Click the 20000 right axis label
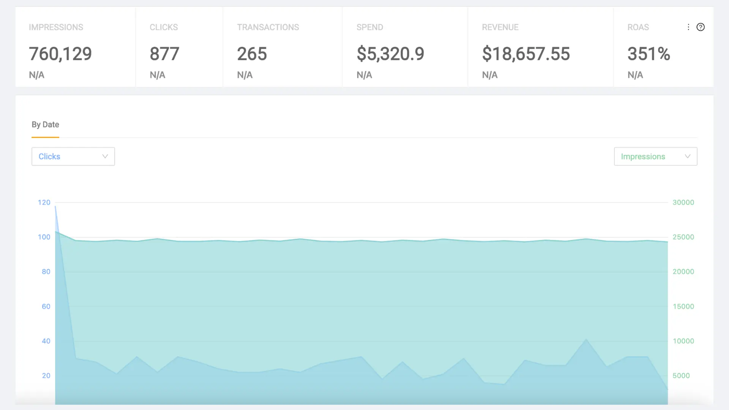This screenshot has height=410, width=729. 683,271
